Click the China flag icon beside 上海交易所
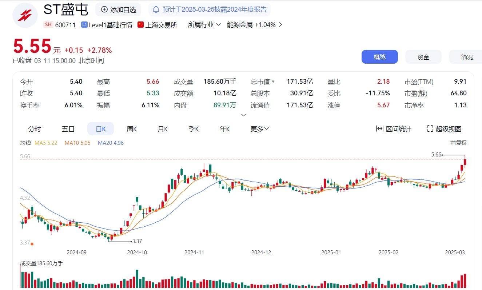The width and height of the screenshot is (482, 290). pos(141,25)
